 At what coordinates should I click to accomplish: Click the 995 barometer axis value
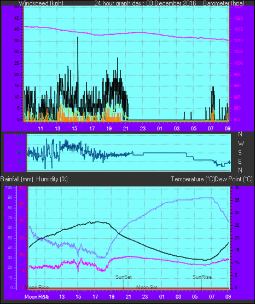coord(237,74)
